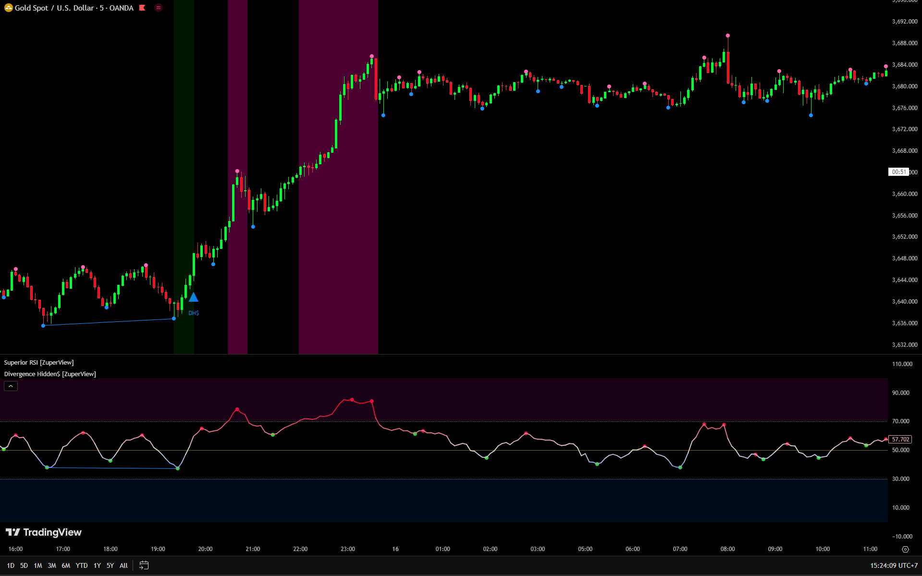Select the Divergence Hidden$ [ZuperView] indicator label

coord(50,374)
